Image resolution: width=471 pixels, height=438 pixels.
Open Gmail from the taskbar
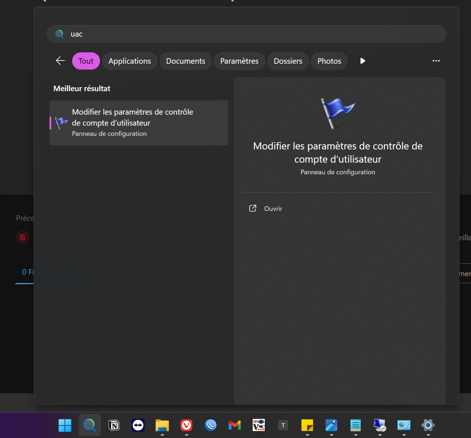pos(235,425)
